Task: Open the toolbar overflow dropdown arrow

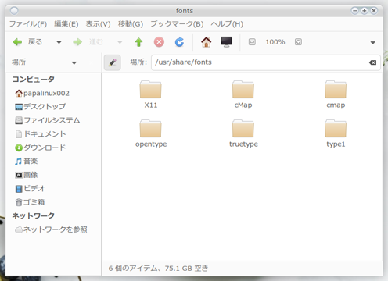Action: [373, 42]
